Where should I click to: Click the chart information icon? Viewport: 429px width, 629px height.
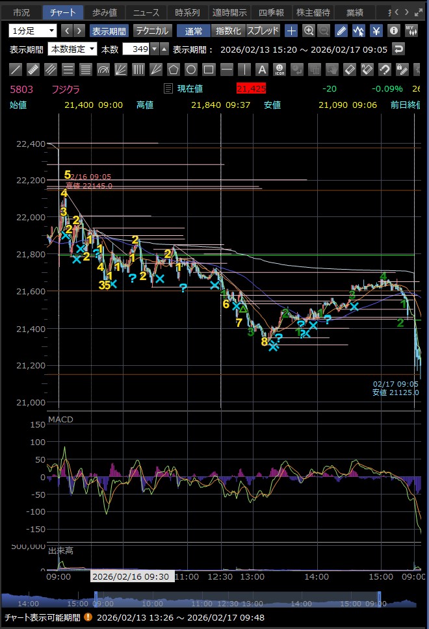[393, 31]
